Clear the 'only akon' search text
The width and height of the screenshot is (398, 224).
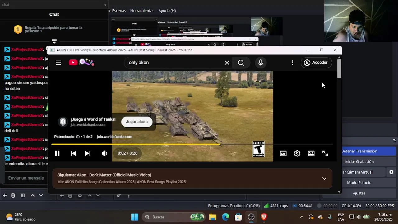point(227,63)
